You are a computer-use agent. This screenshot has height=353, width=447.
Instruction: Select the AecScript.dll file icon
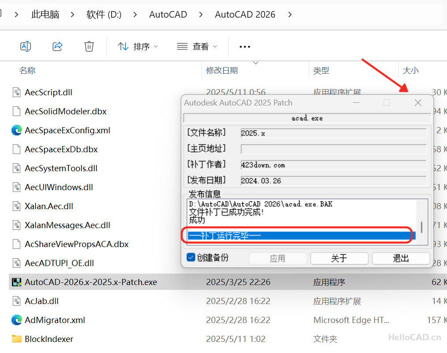point(16,92)
